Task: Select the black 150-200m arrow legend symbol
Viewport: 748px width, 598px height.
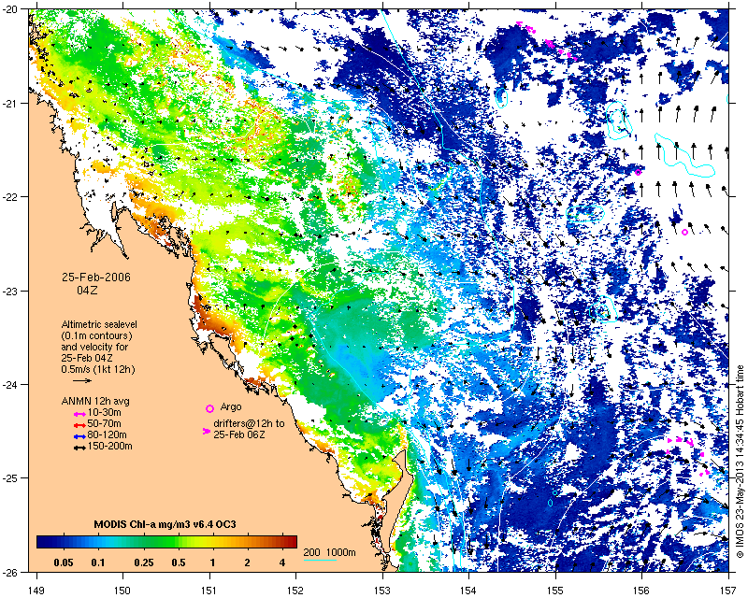Action: pyautogui.click(x=79, y=448)
